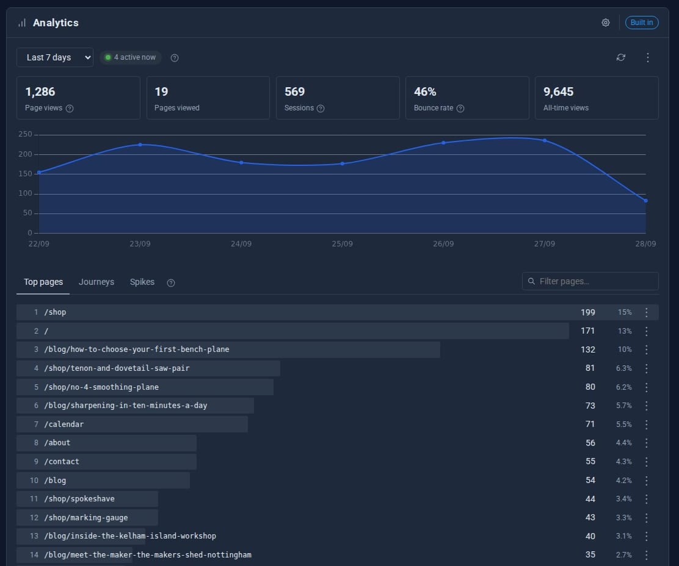Select the /shop page row
The image size is (679, 566).
click(337, 312)
